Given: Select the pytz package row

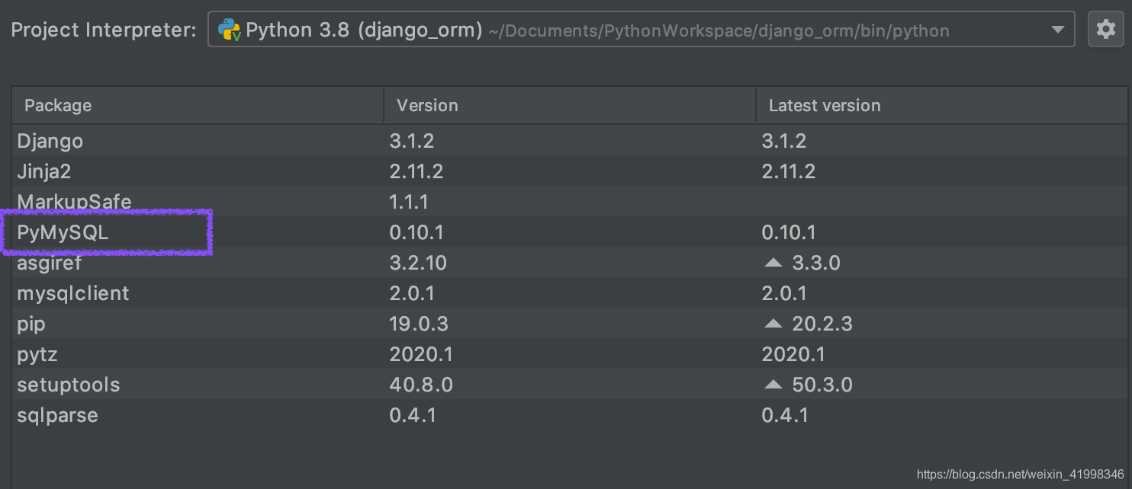Looking at the screenshot, I should tap(36, 353).
